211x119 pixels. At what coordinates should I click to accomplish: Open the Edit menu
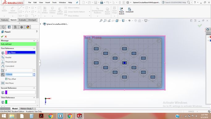pos(35,2)
